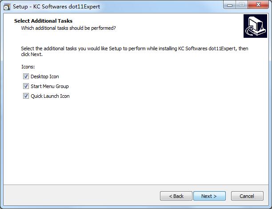Click the empty area below the checkboxes
This screenshot has width=272, height=209.
(x=133, y=142)
